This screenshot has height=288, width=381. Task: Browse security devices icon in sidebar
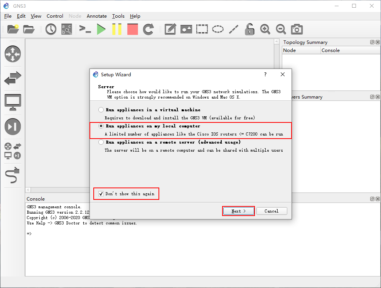point(13,127)
